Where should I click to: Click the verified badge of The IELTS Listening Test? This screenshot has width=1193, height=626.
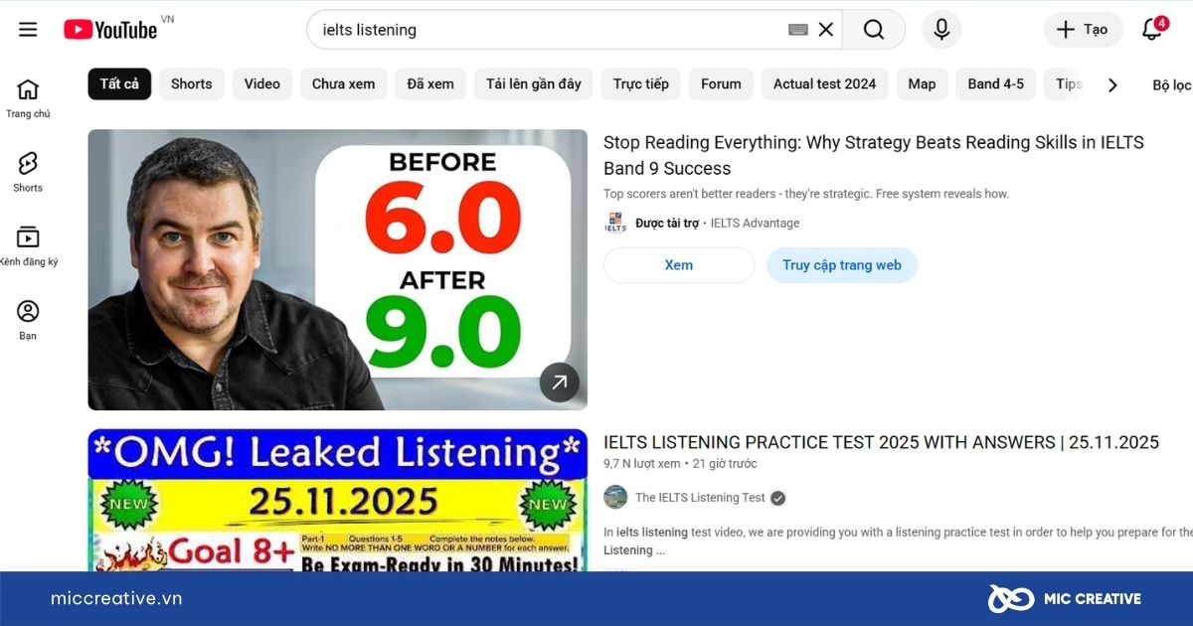click(x=777, y=497)
